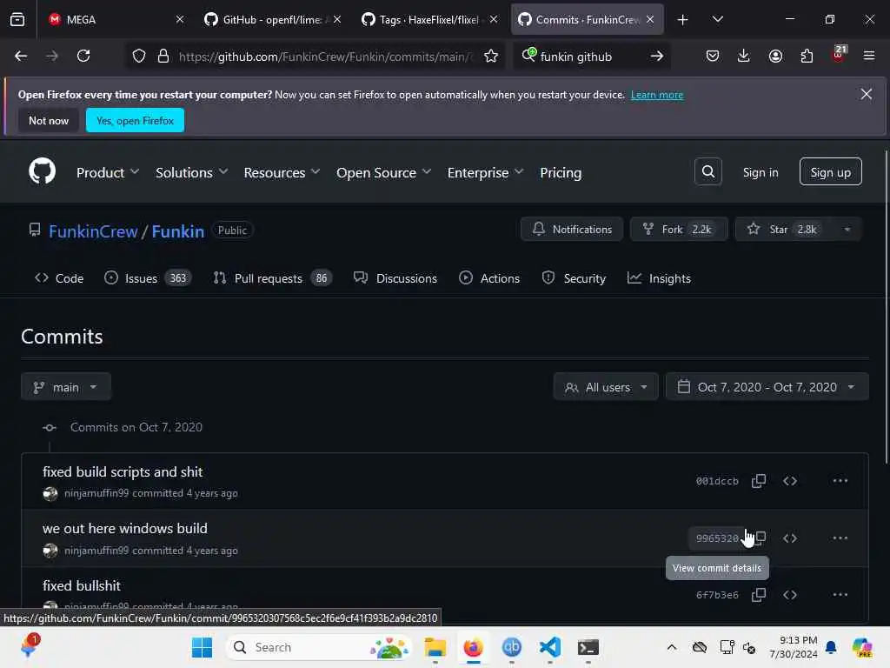890x668 pixels.
Task: Open the All users filter
Action: point(606,387)
